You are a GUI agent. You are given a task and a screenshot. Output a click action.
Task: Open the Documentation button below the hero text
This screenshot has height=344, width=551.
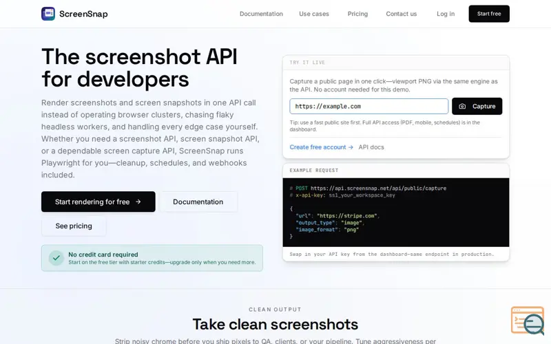(x=198, y=202)
